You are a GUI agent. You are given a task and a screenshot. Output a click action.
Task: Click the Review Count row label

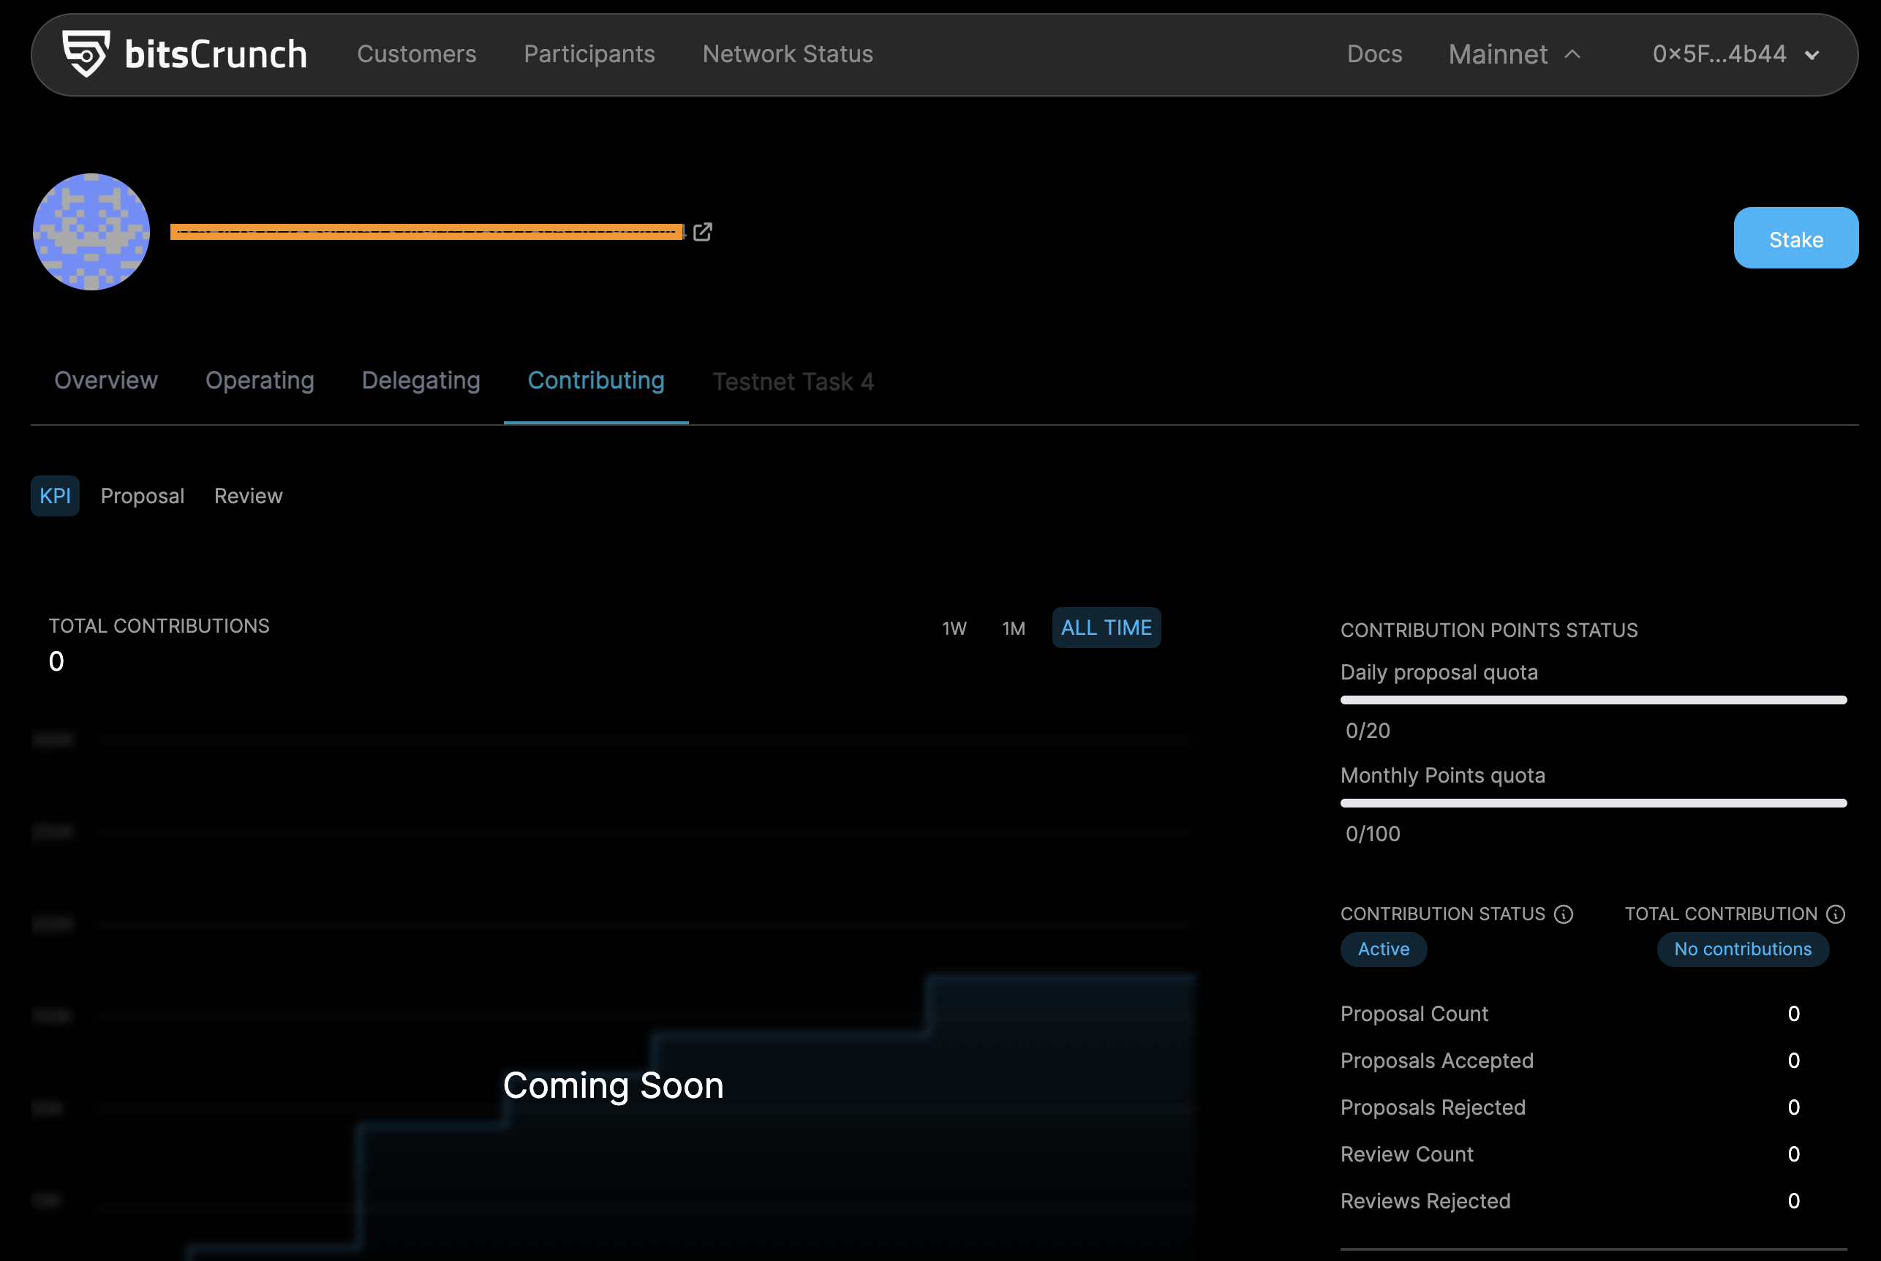point(1407,1154)
